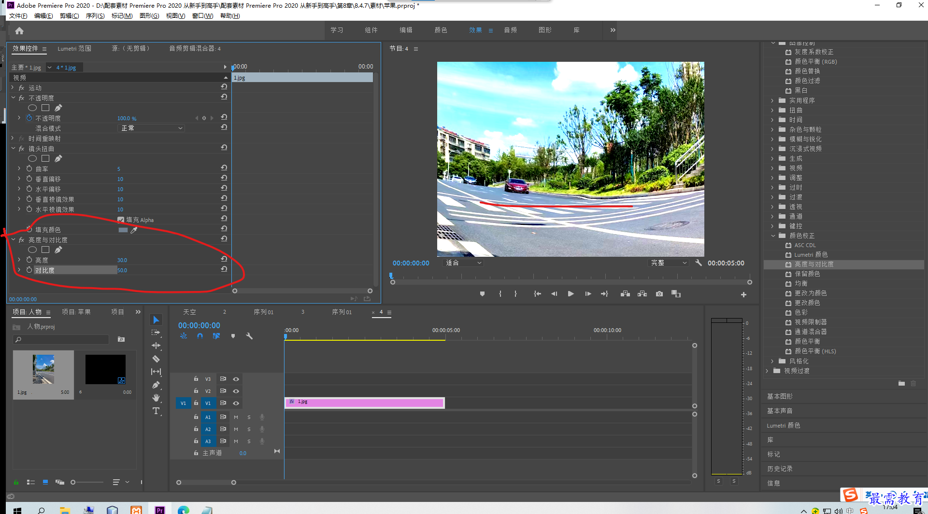The height and width of the screenshot is (514, 928).
Task: Add marker in program monitor
Action: coord(482,294)
